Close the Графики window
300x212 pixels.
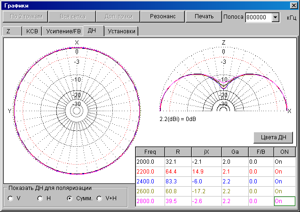pyautogui.click(x=293, y=6)
